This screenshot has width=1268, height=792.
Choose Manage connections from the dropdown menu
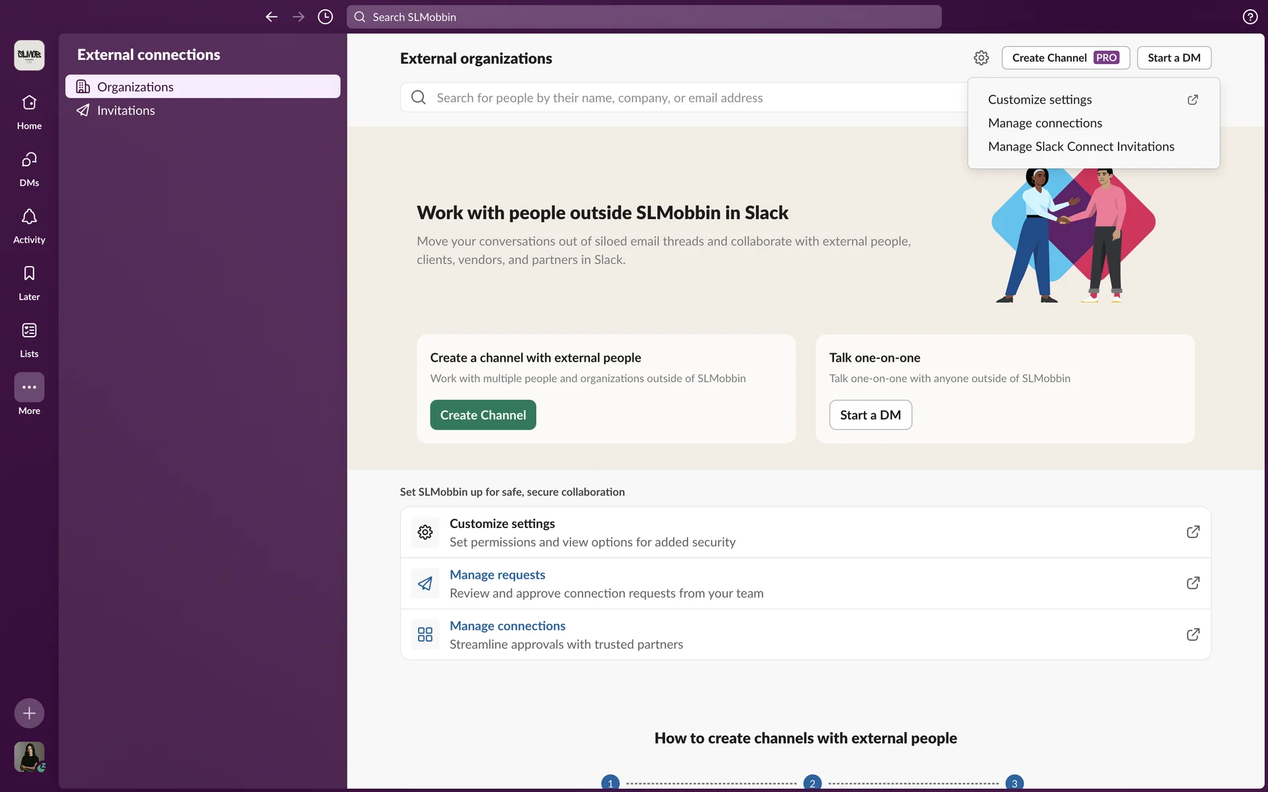1045,123
